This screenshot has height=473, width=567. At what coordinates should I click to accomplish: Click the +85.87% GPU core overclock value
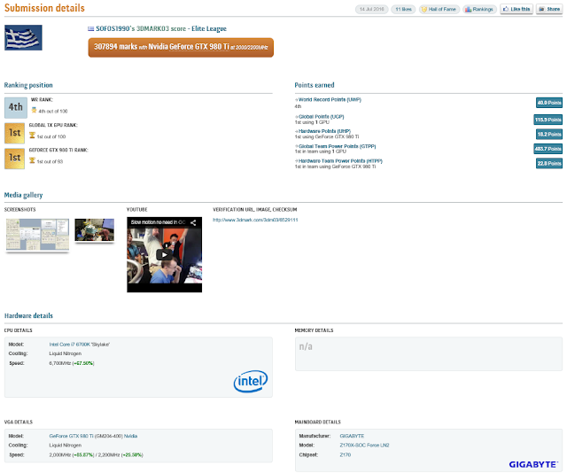click(x=83, y=455)
